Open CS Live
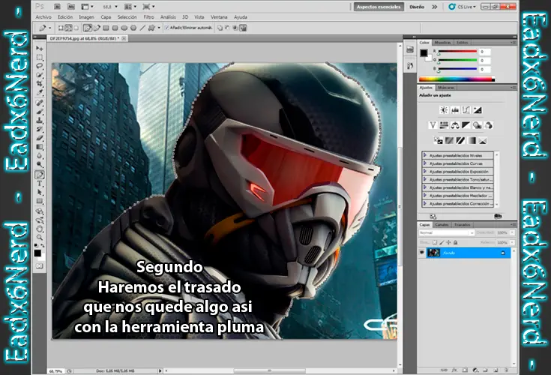551x375 pixels. tap(463, 7)
